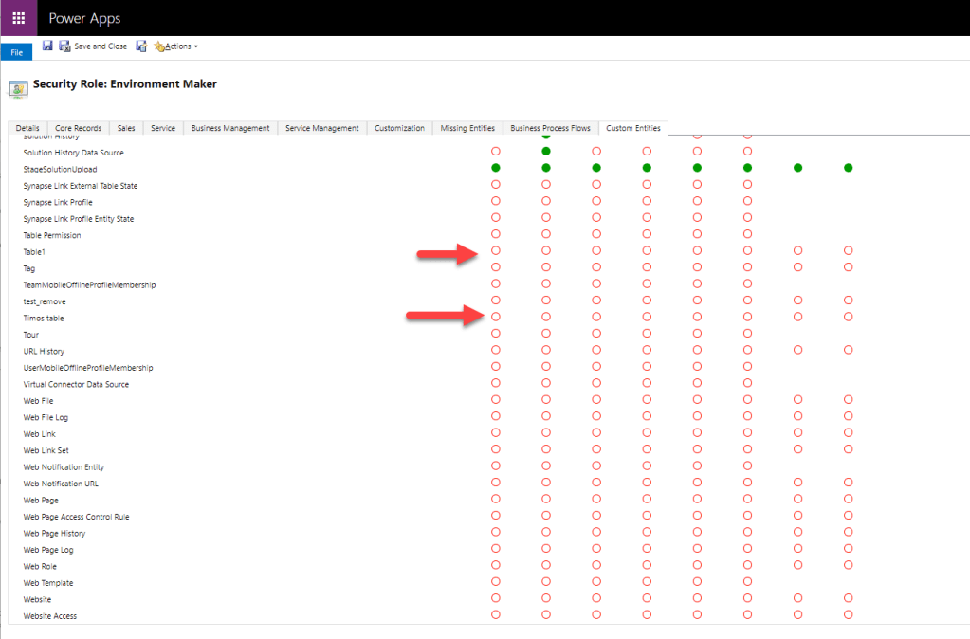
Task: Click the Save and New icon
Action: 141,46
